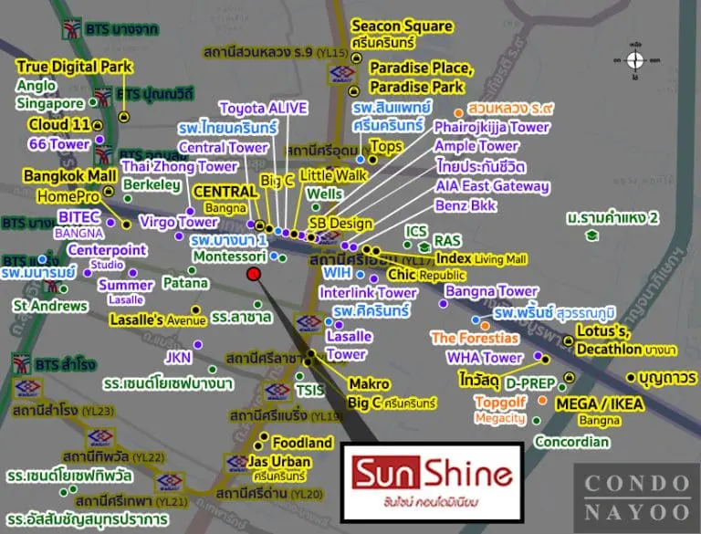701x534 pixels.
Task: Click the MRT icon left of Lasalle Tower
Action: pyautogui.click(x=309, y=323)
